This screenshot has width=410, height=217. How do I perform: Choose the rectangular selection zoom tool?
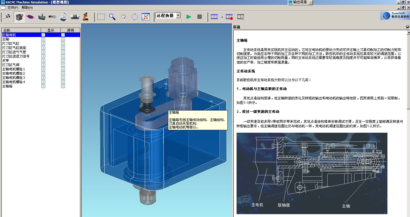101,17
